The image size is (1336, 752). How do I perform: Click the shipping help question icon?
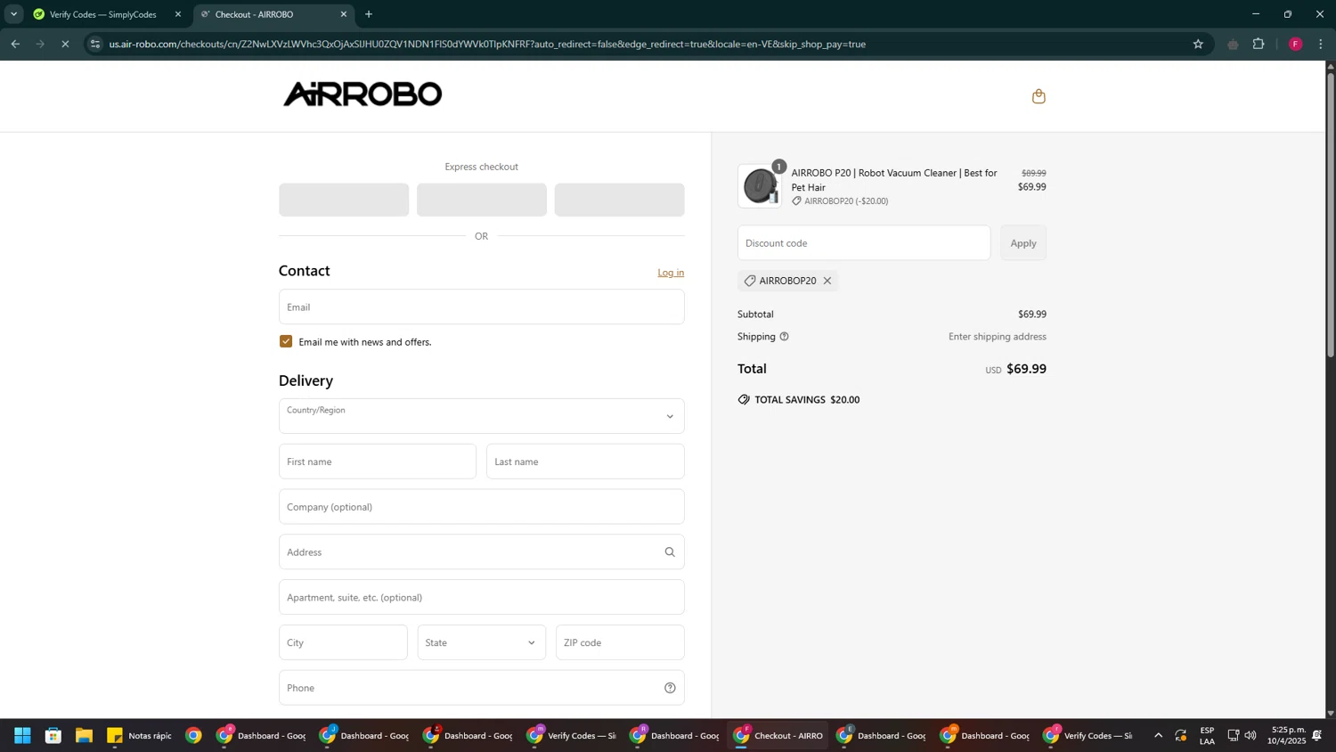click(785, 337)
